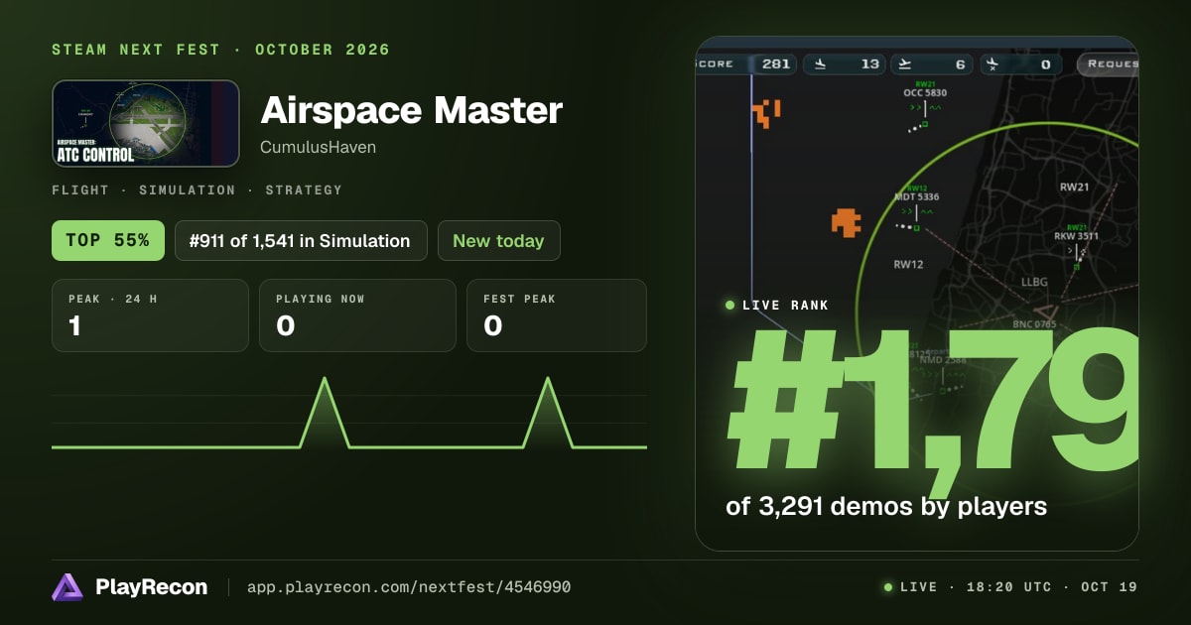
Task: Click the STEAM NEXT FEST · OCTOBER 2026 header
Action: point(220,50)
